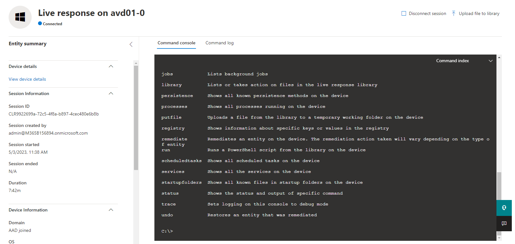This screenshot has height=244, width=515.
Task: Click the Session ended value N/A
Action: pyautogui.click(x=12, y=171)
